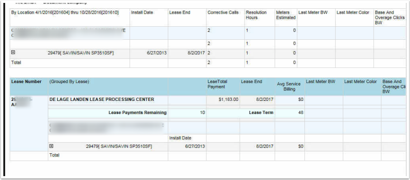This screenshot has height=180, width=410.
Task: Click Last Meter BW header in top table
Action: point(313,13)
